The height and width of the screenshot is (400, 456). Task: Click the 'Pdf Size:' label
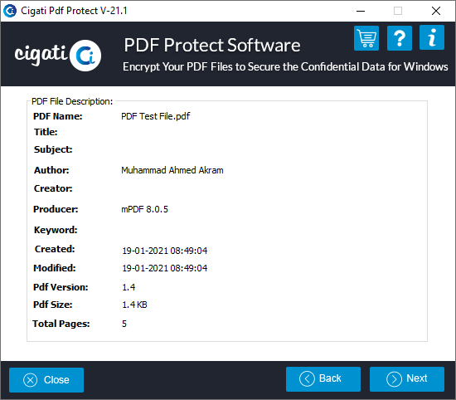click(52, 305)
